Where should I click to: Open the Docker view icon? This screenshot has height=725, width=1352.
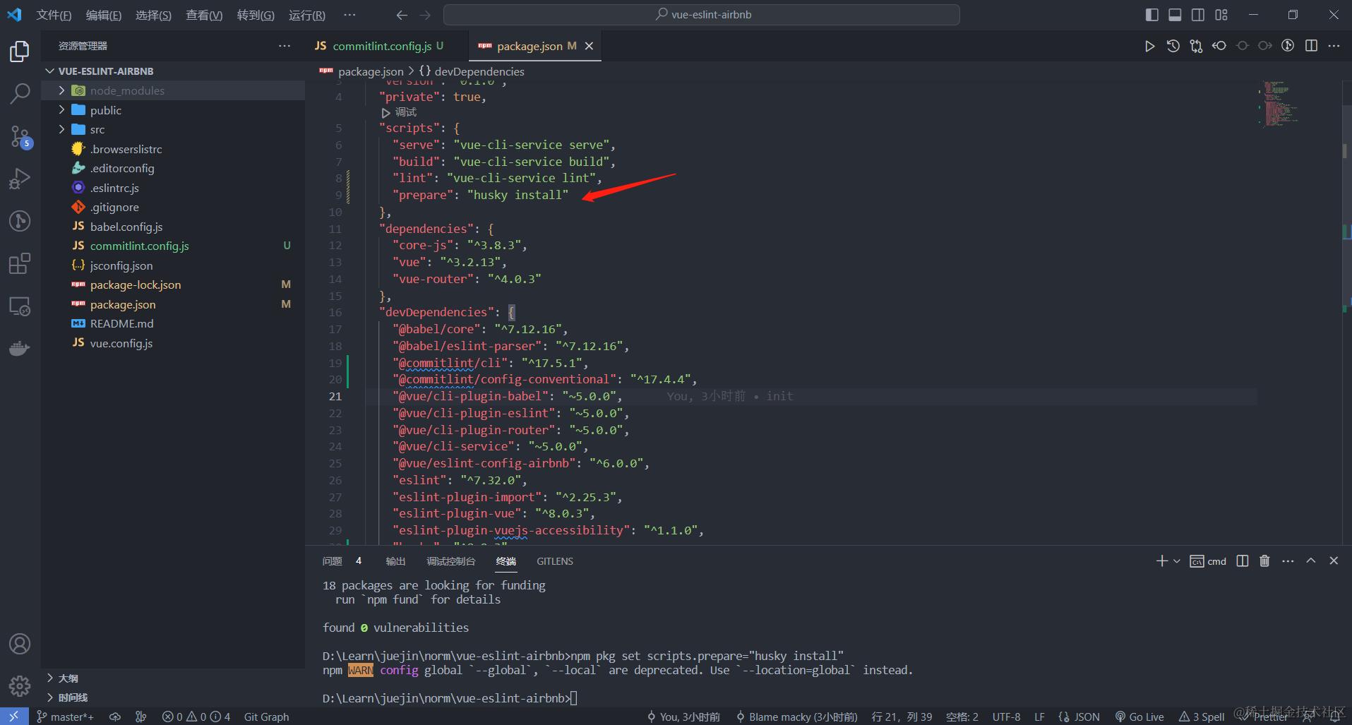pos(20,349)
